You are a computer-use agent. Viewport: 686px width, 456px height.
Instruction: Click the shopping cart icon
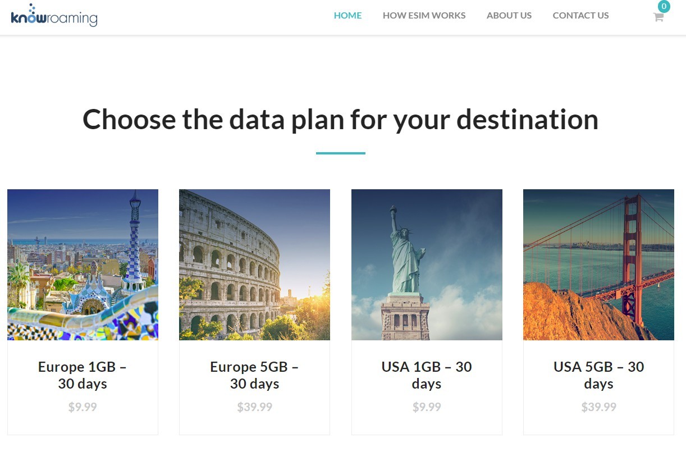click(x=658, y=17)
